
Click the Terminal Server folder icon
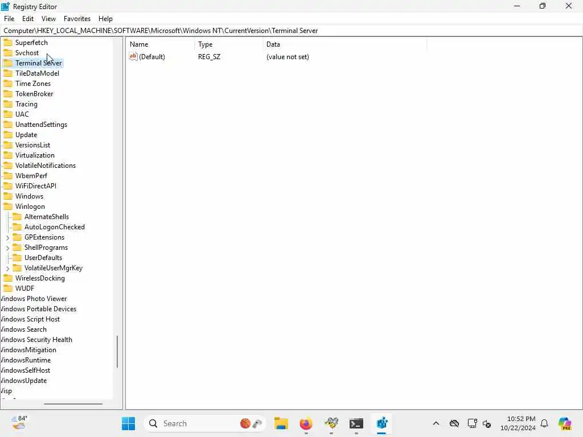8,63
